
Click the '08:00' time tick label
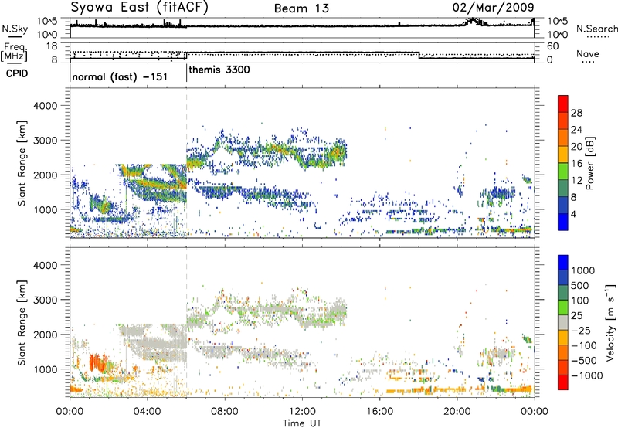click(225, 412)
